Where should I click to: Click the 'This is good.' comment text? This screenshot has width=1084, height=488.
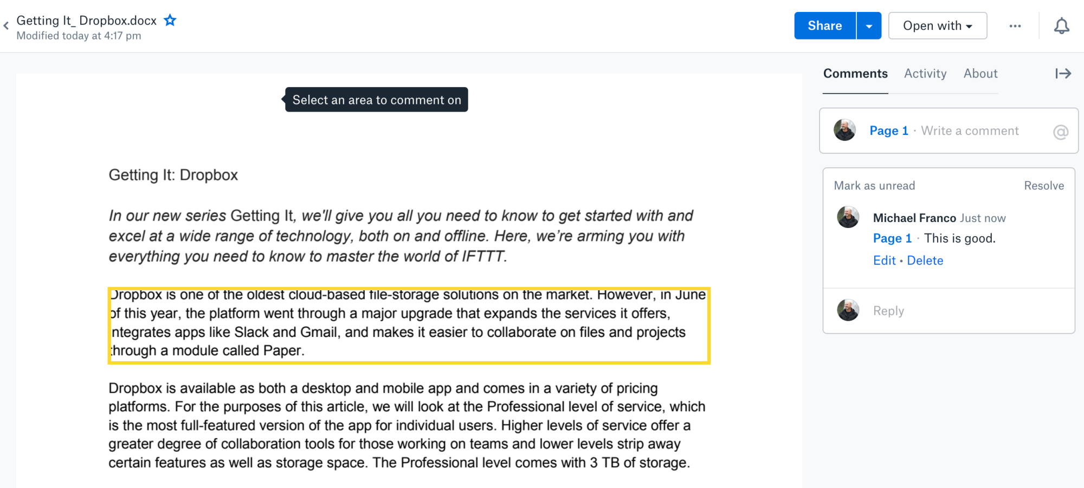[x=960, y=238]
